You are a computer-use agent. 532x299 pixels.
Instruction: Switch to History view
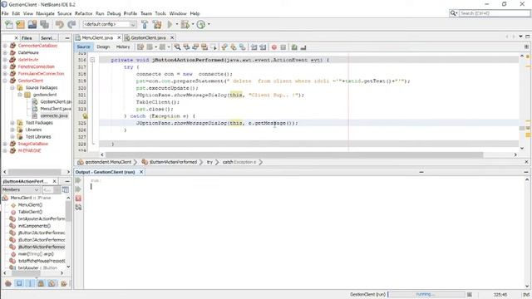pos(123,47)
